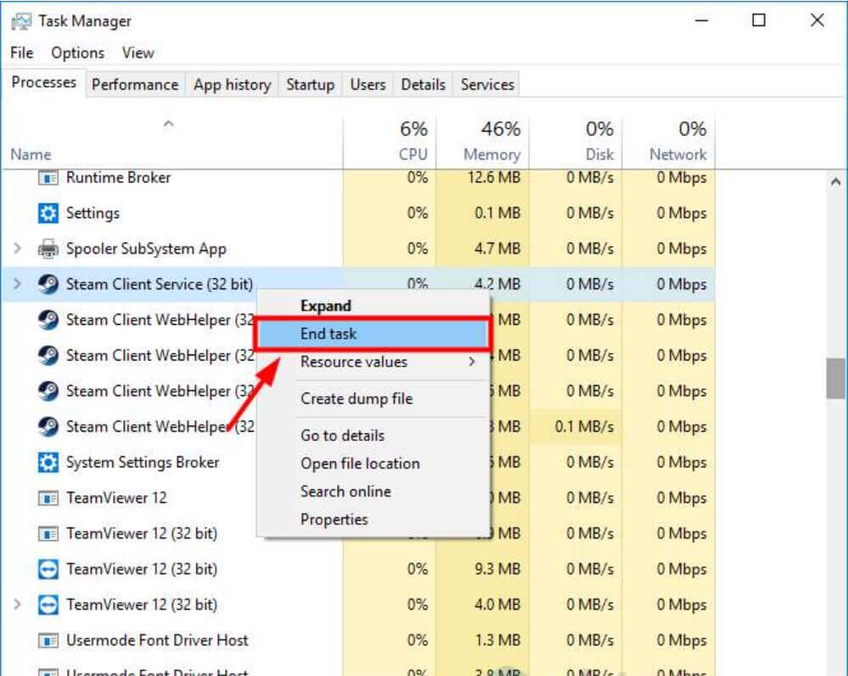Screen dimensions: 848x676
Task: Click the Runtime Broker process icon
Action: (48, 178)
